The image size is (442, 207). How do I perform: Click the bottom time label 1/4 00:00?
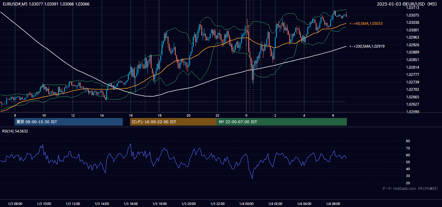[x=246, y=204]
